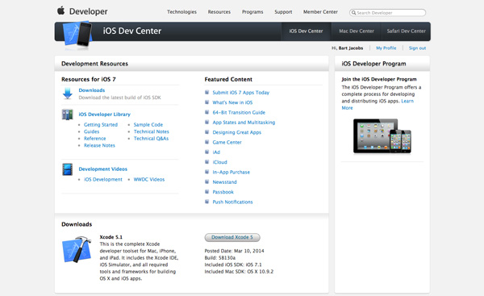The image size is (484, 296).
Task: Click the Build: 5B130a text
Action: point(219,258)
